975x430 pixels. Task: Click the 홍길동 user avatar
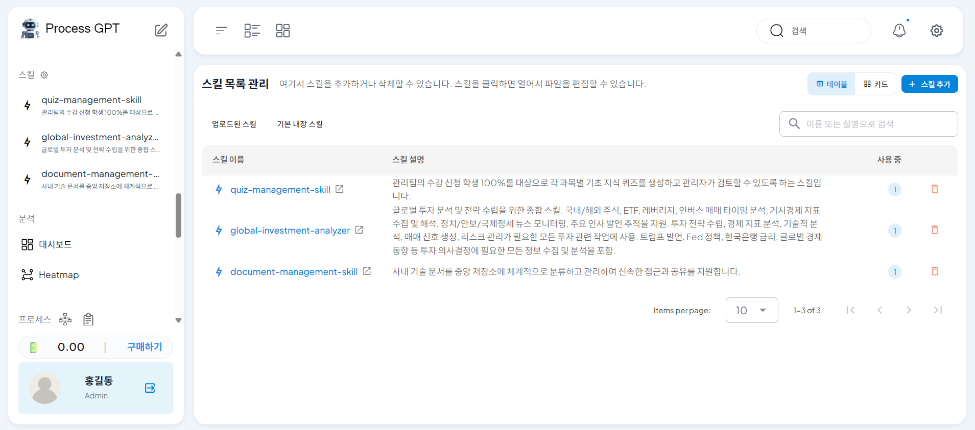(45, 388)
